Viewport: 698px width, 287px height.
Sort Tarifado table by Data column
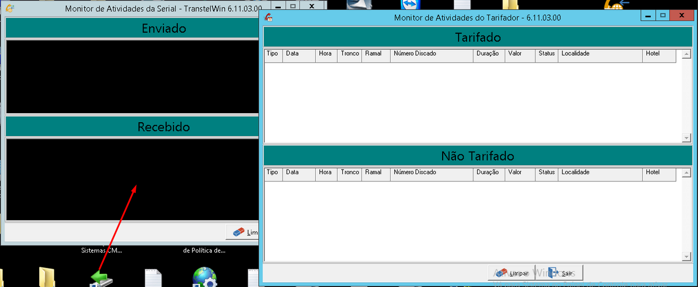(299, 56)
